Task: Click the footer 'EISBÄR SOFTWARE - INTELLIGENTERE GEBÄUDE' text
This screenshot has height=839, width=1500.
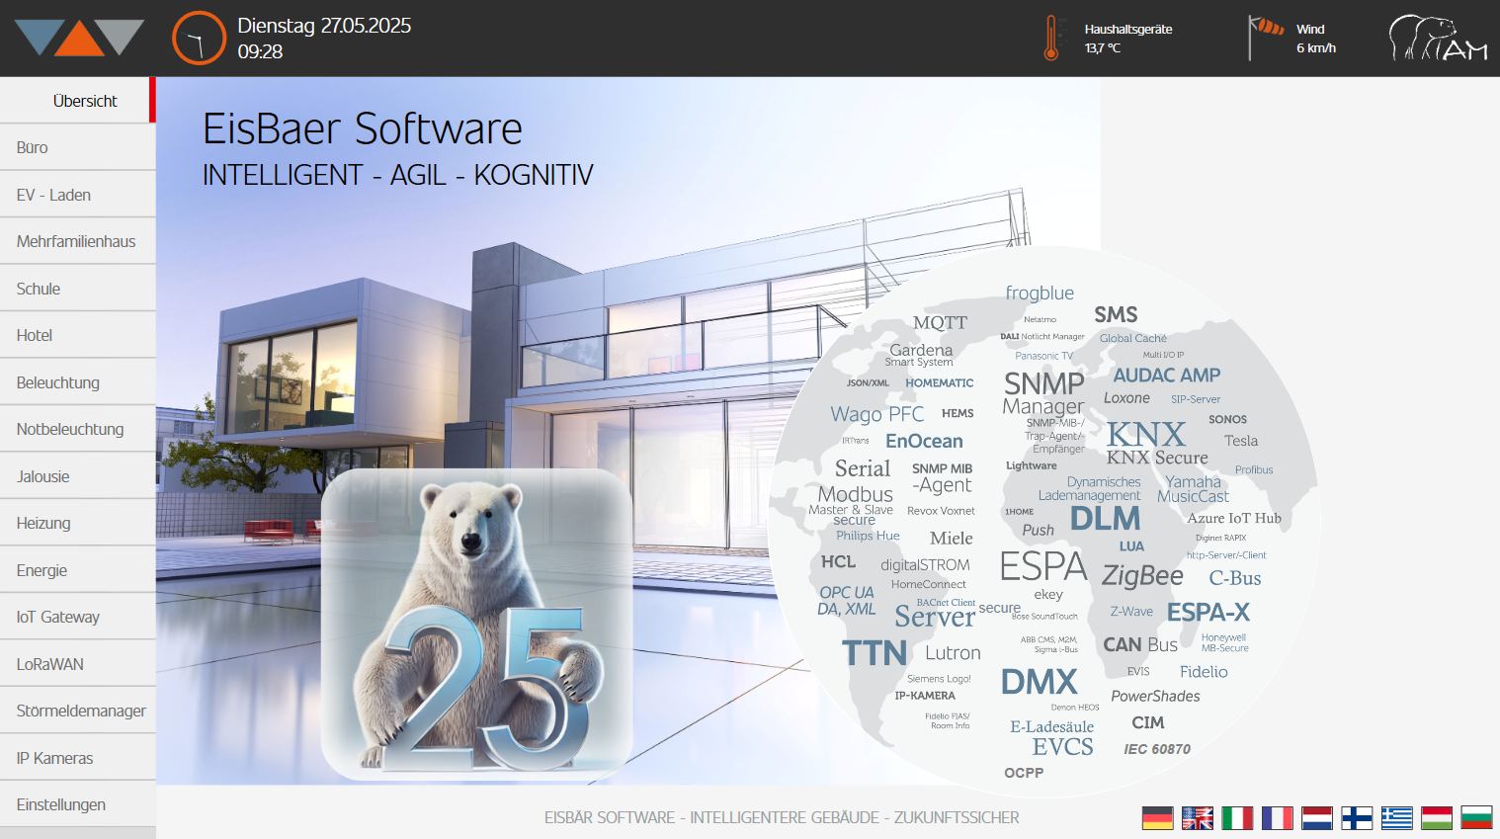Action: 782,818
